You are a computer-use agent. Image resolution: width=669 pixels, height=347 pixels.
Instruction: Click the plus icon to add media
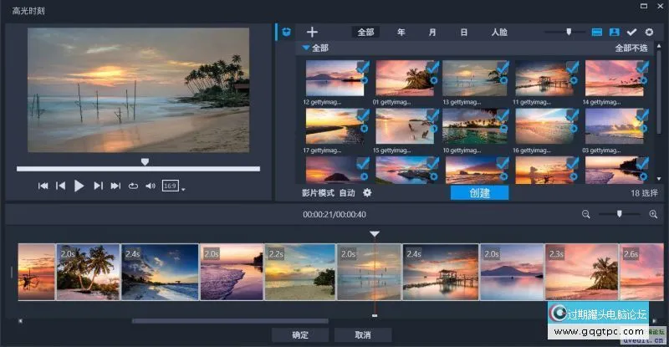click(x=312, y=32)
